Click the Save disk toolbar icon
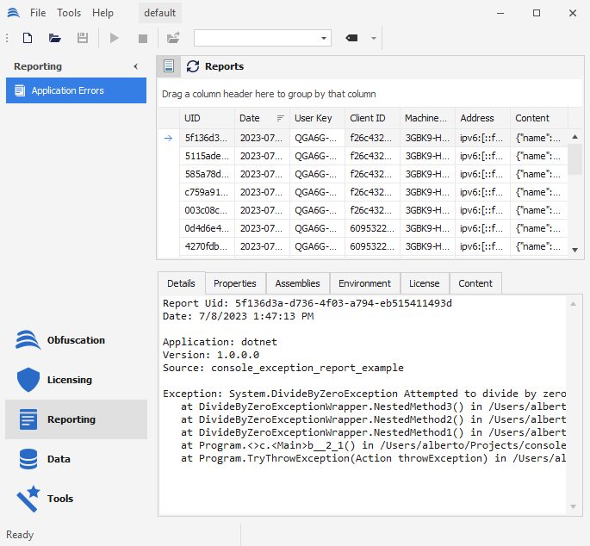The width and height of the screenshot is (590, 546). click(x=83, y=38)
